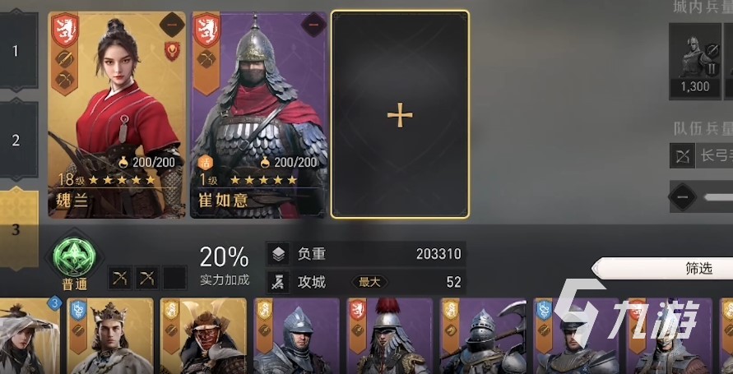The height and width of the screenshot is (374, 733).
Task: Click the red lion faction badge on 魏兰
Action: click(x=65, y=30)
